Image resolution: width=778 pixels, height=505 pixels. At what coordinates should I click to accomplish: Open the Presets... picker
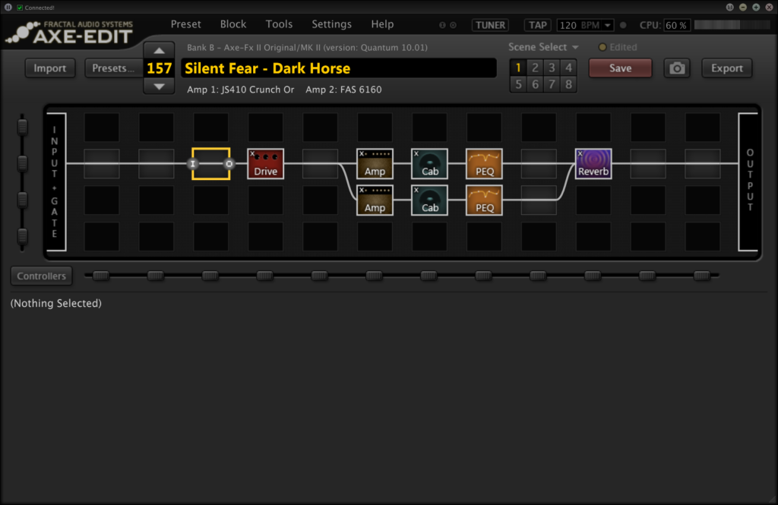tap(113, 68)
